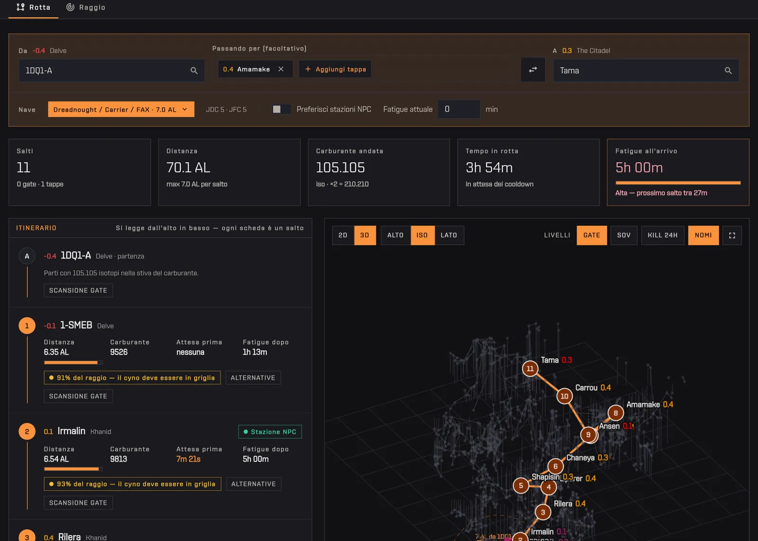
Task: Click the search icon in the Tama field
Action: point(728,71)
